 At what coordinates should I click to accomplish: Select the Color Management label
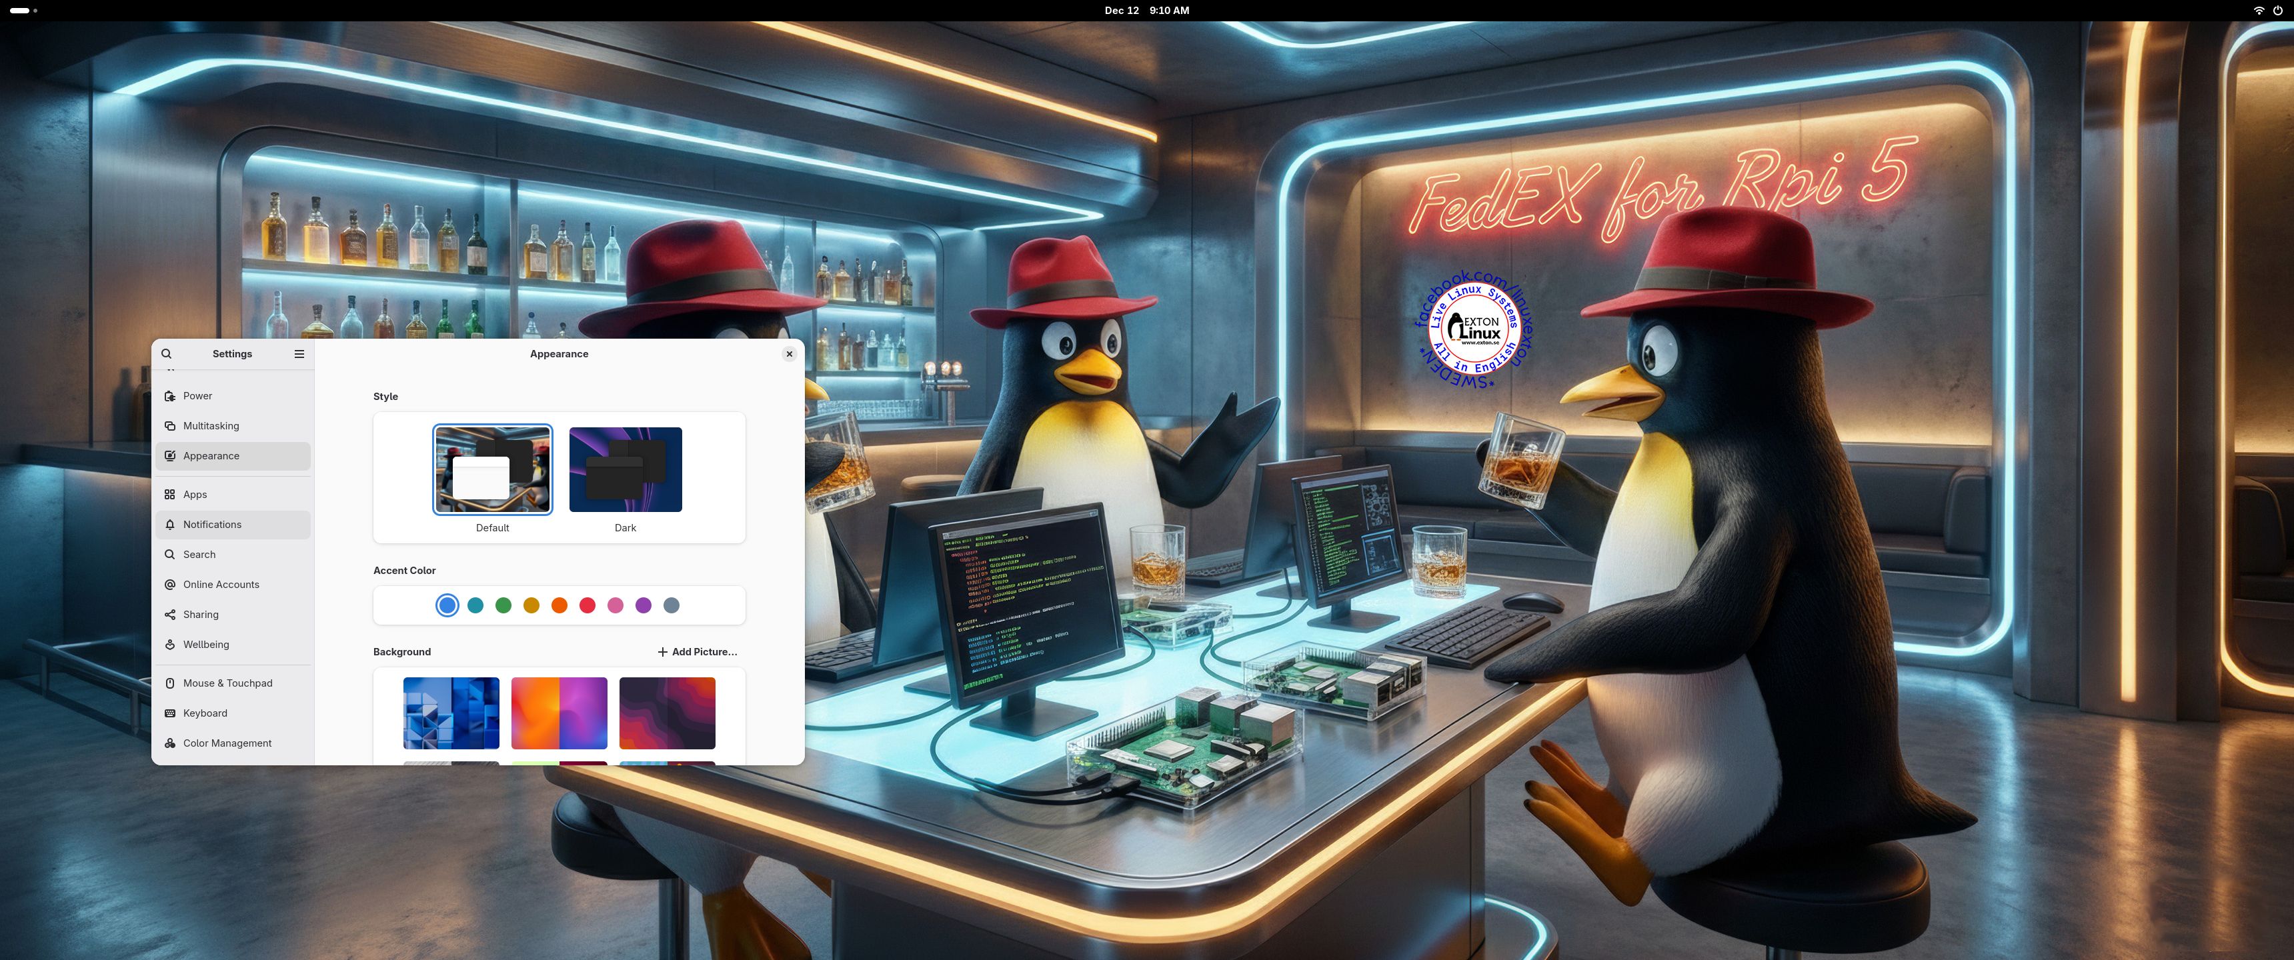coord(227,743)
